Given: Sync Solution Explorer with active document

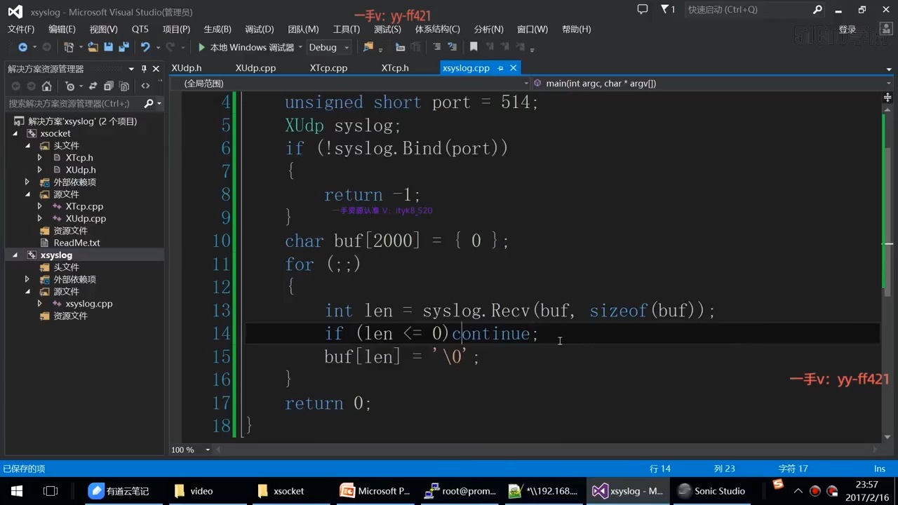Looking at the screenshot, I should (x=93, y=86).
